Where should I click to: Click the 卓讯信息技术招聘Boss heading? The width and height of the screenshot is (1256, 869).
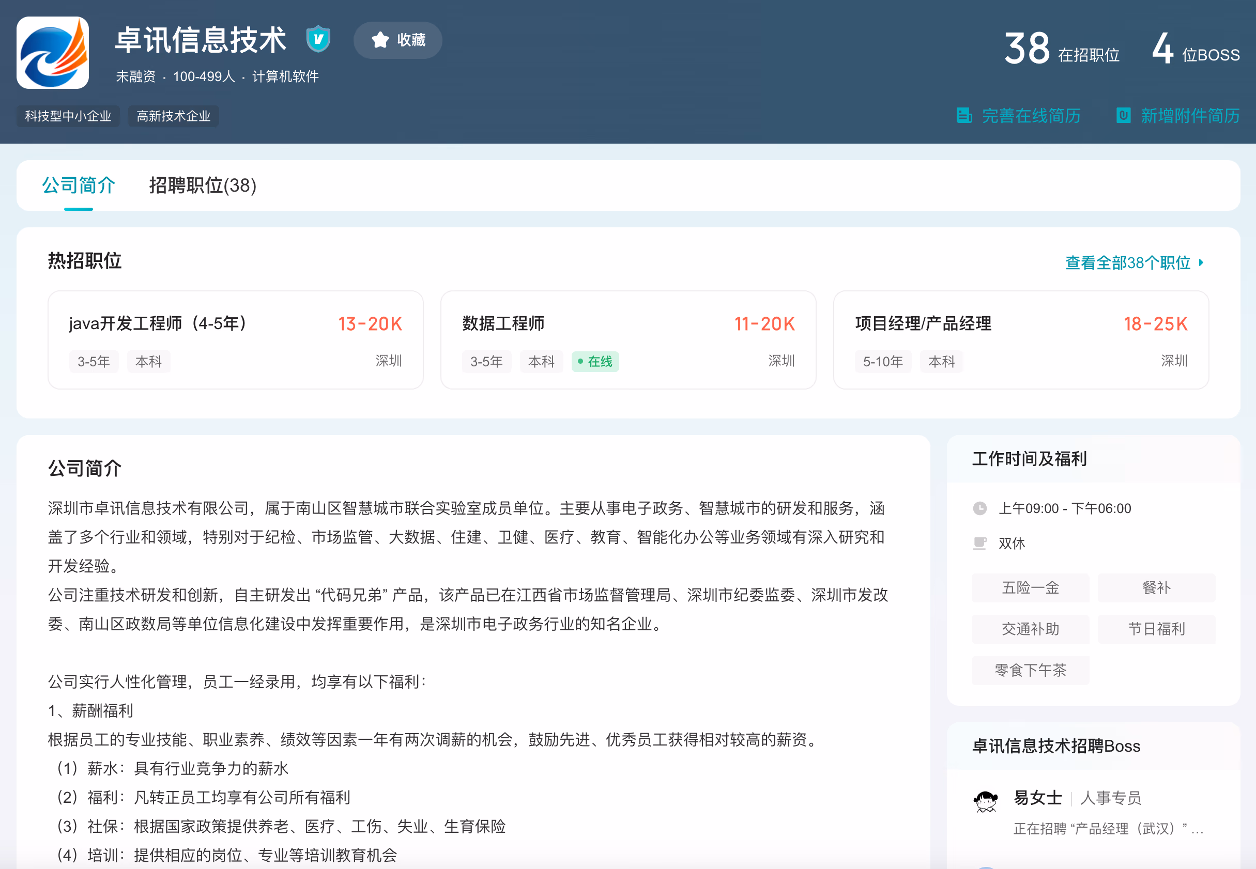pos(1056,746)
